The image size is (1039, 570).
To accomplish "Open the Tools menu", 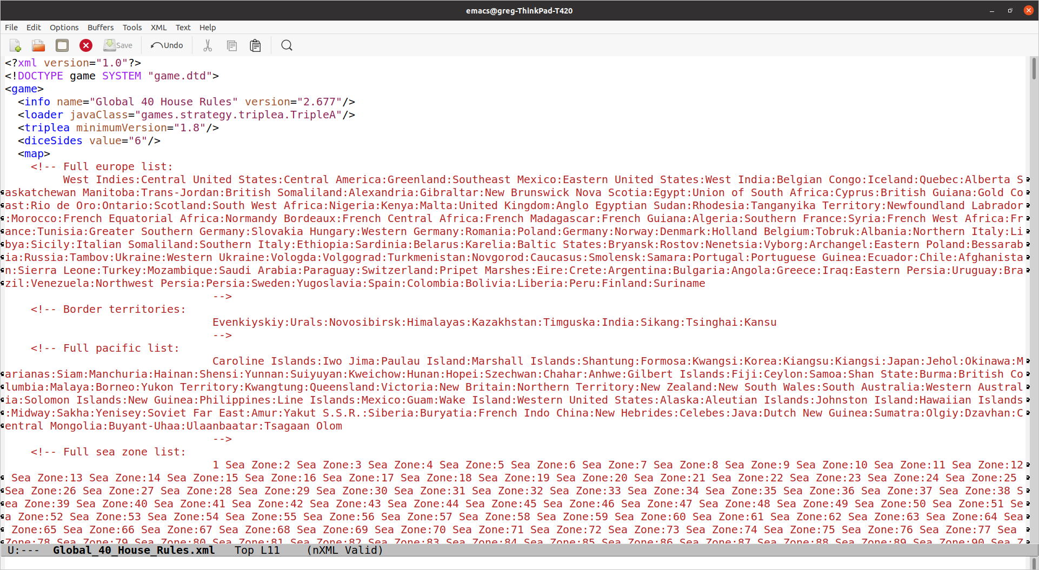I will tap(132, 28).
